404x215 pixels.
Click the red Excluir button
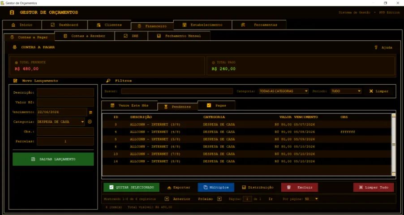tap(299, 187)
